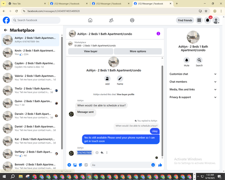Open the Daniel conversation
The image size is (225, 180).
click(30, 128)
